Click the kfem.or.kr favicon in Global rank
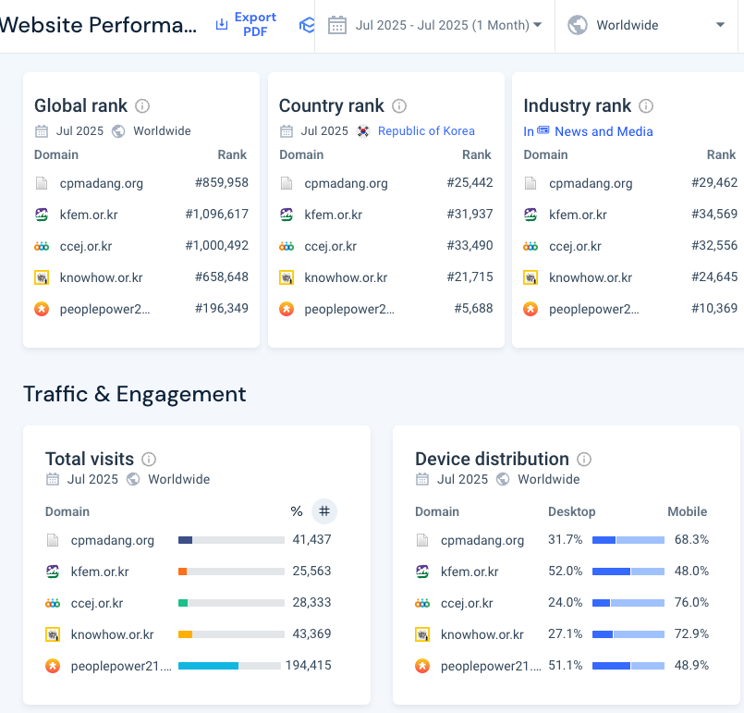 coord(42,215)
